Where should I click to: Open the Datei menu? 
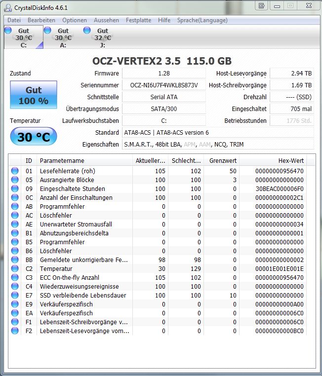pyautogui.click(x=14, y=20)
